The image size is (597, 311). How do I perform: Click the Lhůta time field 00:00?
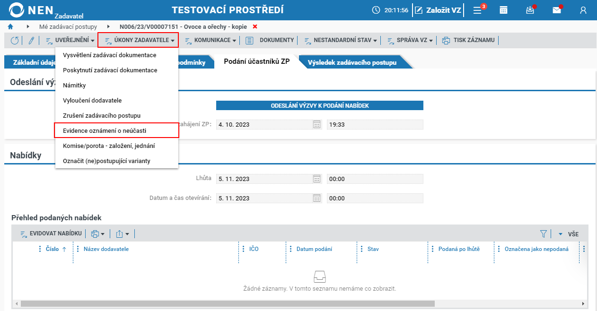click(375, 179)
